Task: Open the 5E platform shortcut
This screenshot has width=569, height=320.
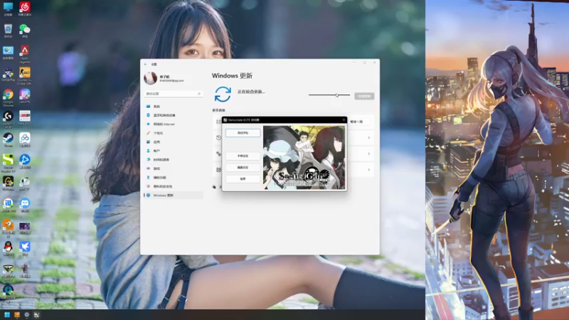Action: click(8, 75)
